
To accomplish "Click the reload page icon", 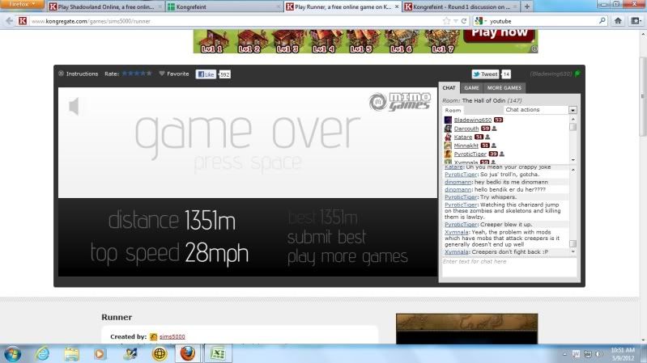I will 464,21.
